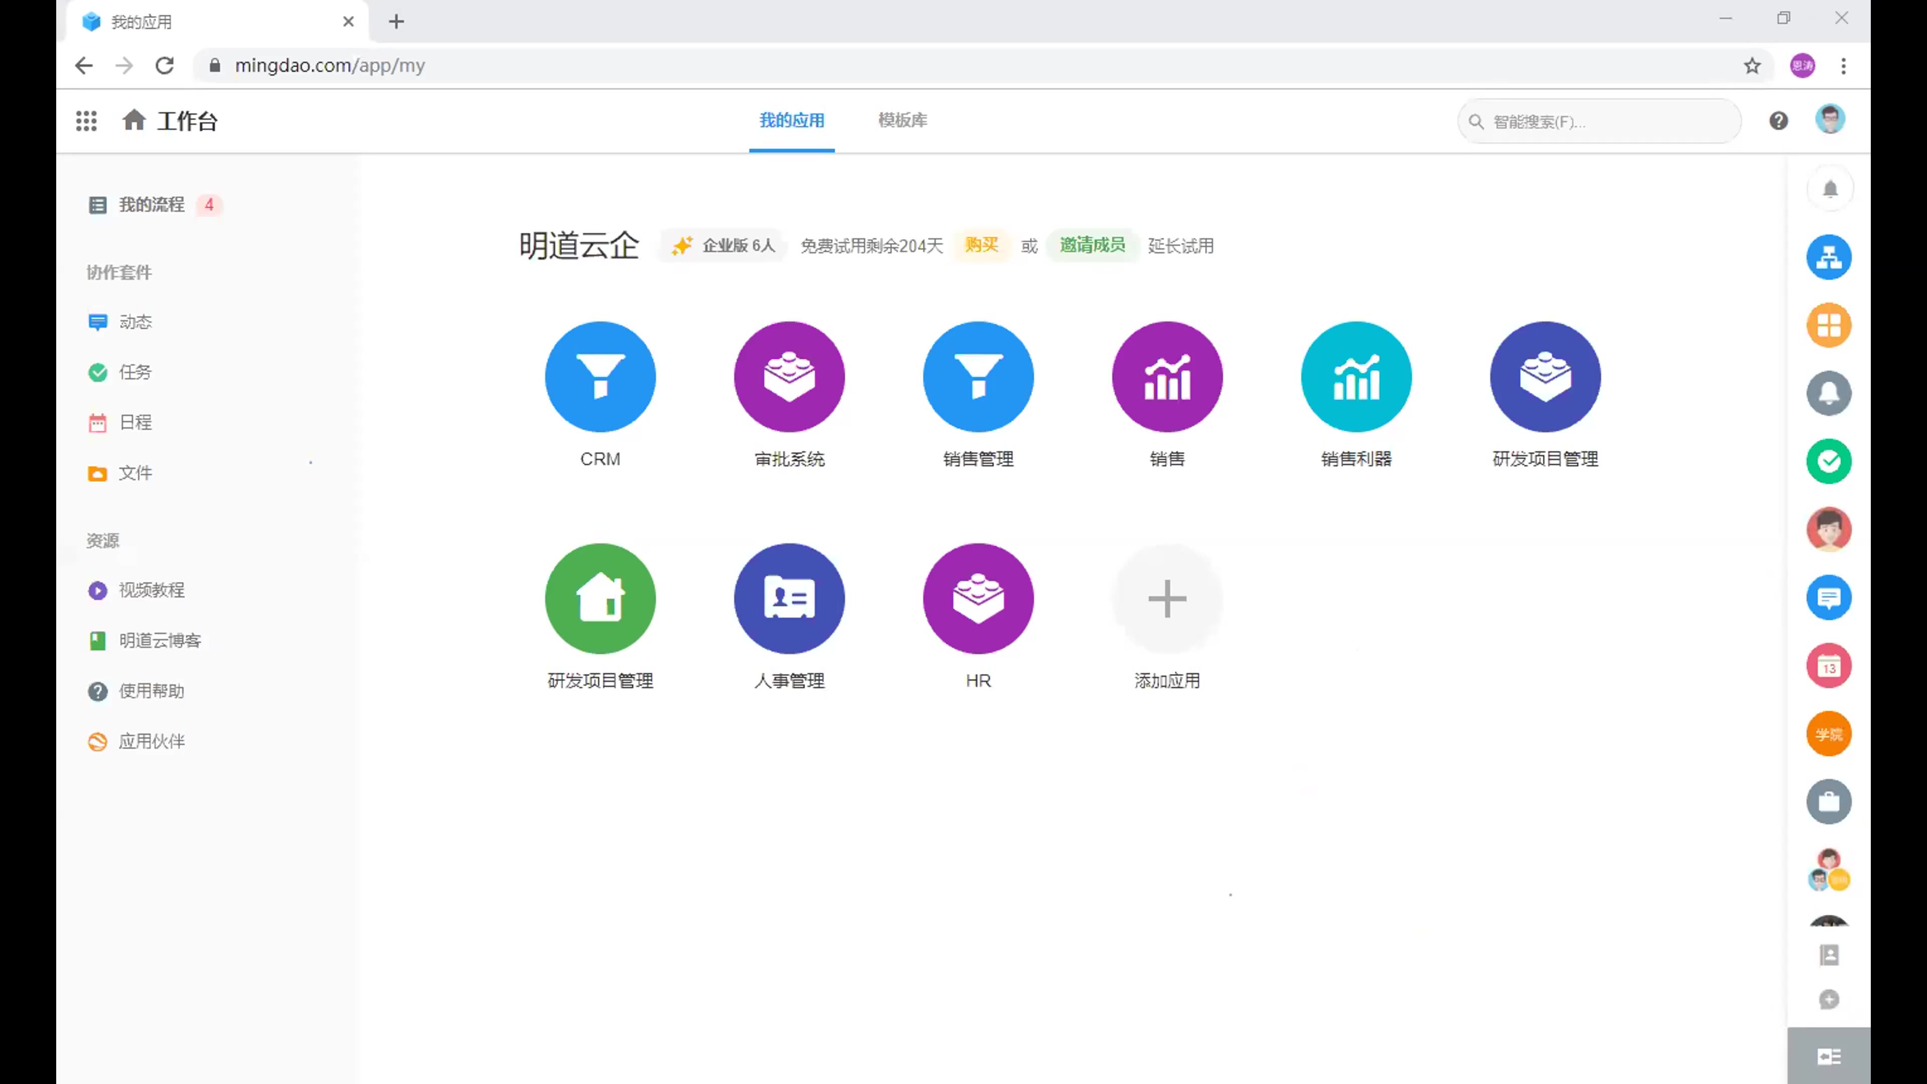1927x1084 pixels.
Task: Open the Chrome profile avatar
Action: 1802,66
